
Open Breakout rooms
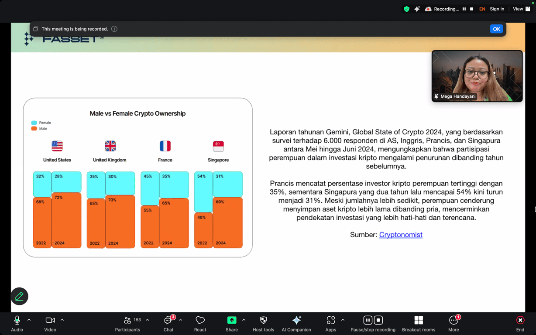tap(419, 324)
